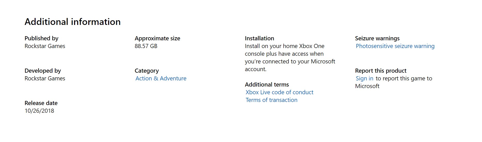Open Xbox Live code of conduct
Image resolution: width=482 pixels, height=142 pixels.
(x=279, y=92)
